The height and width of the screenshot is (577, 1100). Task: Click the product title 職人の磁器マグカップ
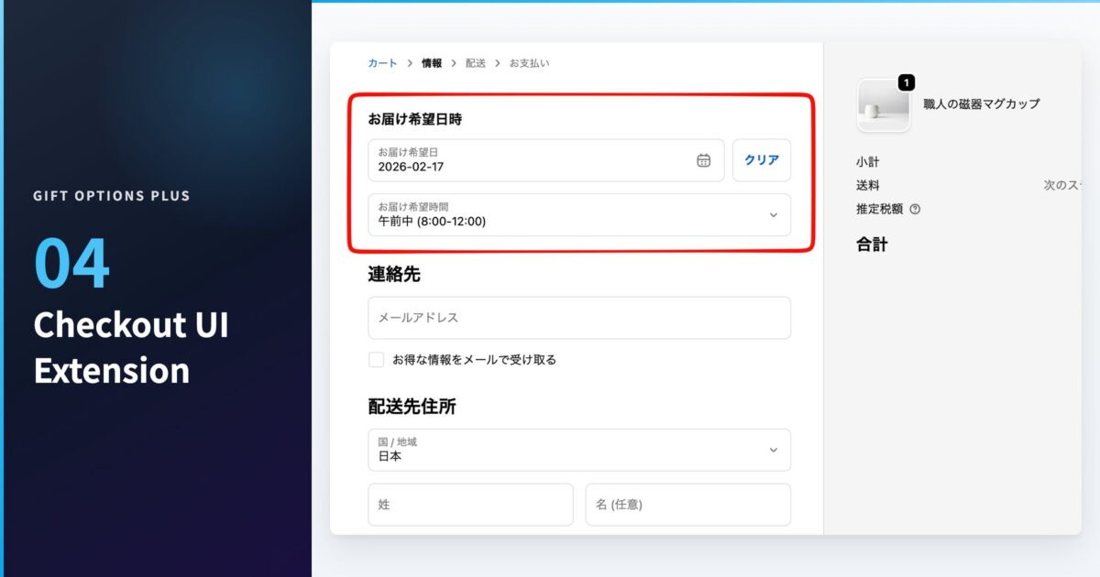pyautogui.click(x=979, y=103)
